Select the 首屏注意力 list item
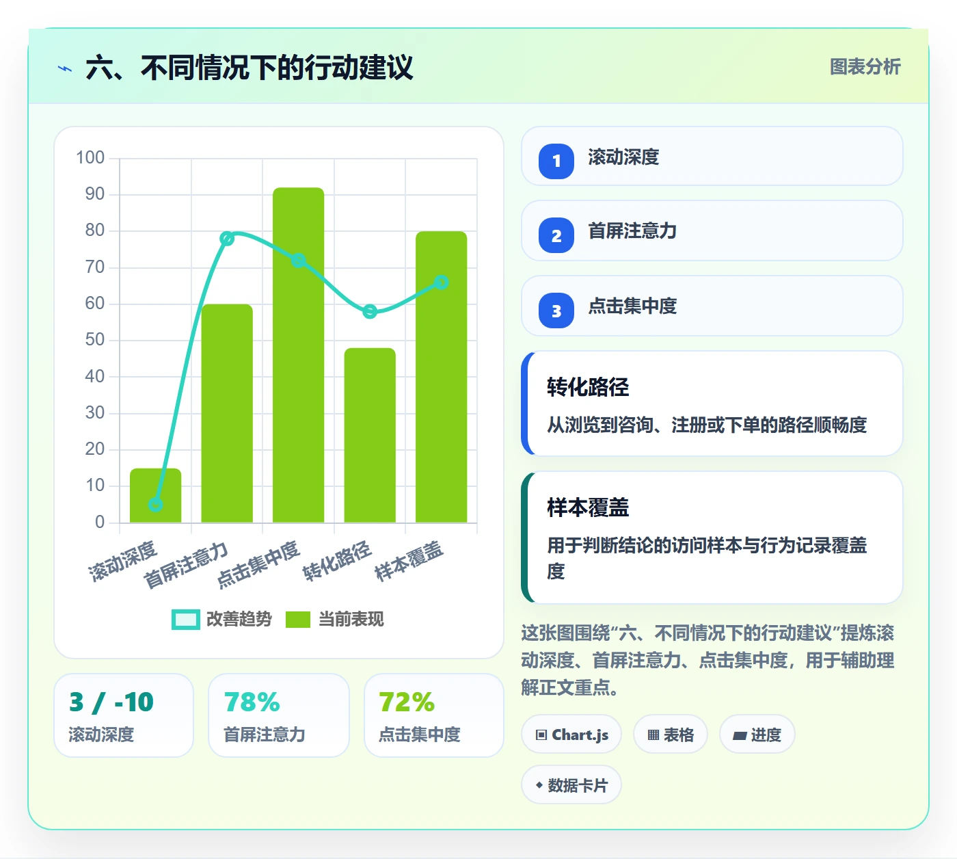Image resolution: width=957 pixels, height=859 pixels. (712, 231)
